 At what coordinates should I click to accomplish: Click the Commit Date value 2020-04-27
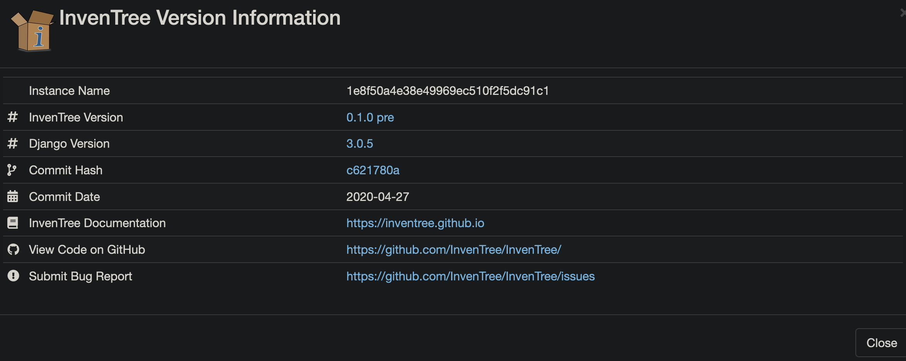(378, 197)
